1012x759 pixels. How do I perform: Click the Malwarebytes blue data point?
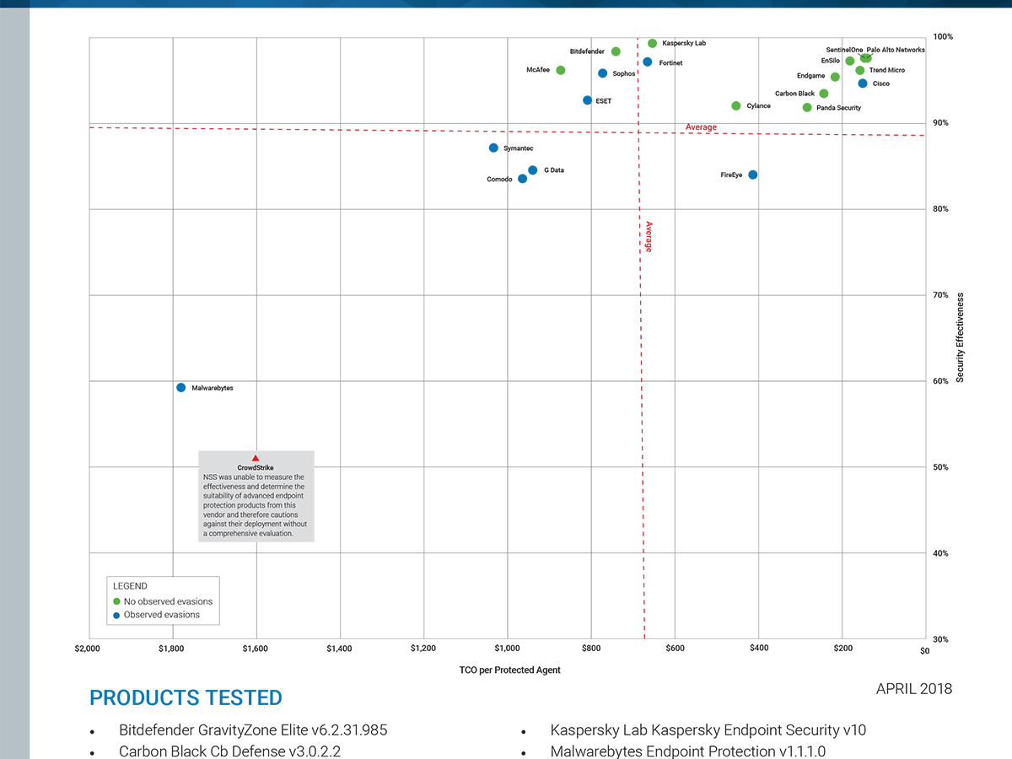(180, 387)
